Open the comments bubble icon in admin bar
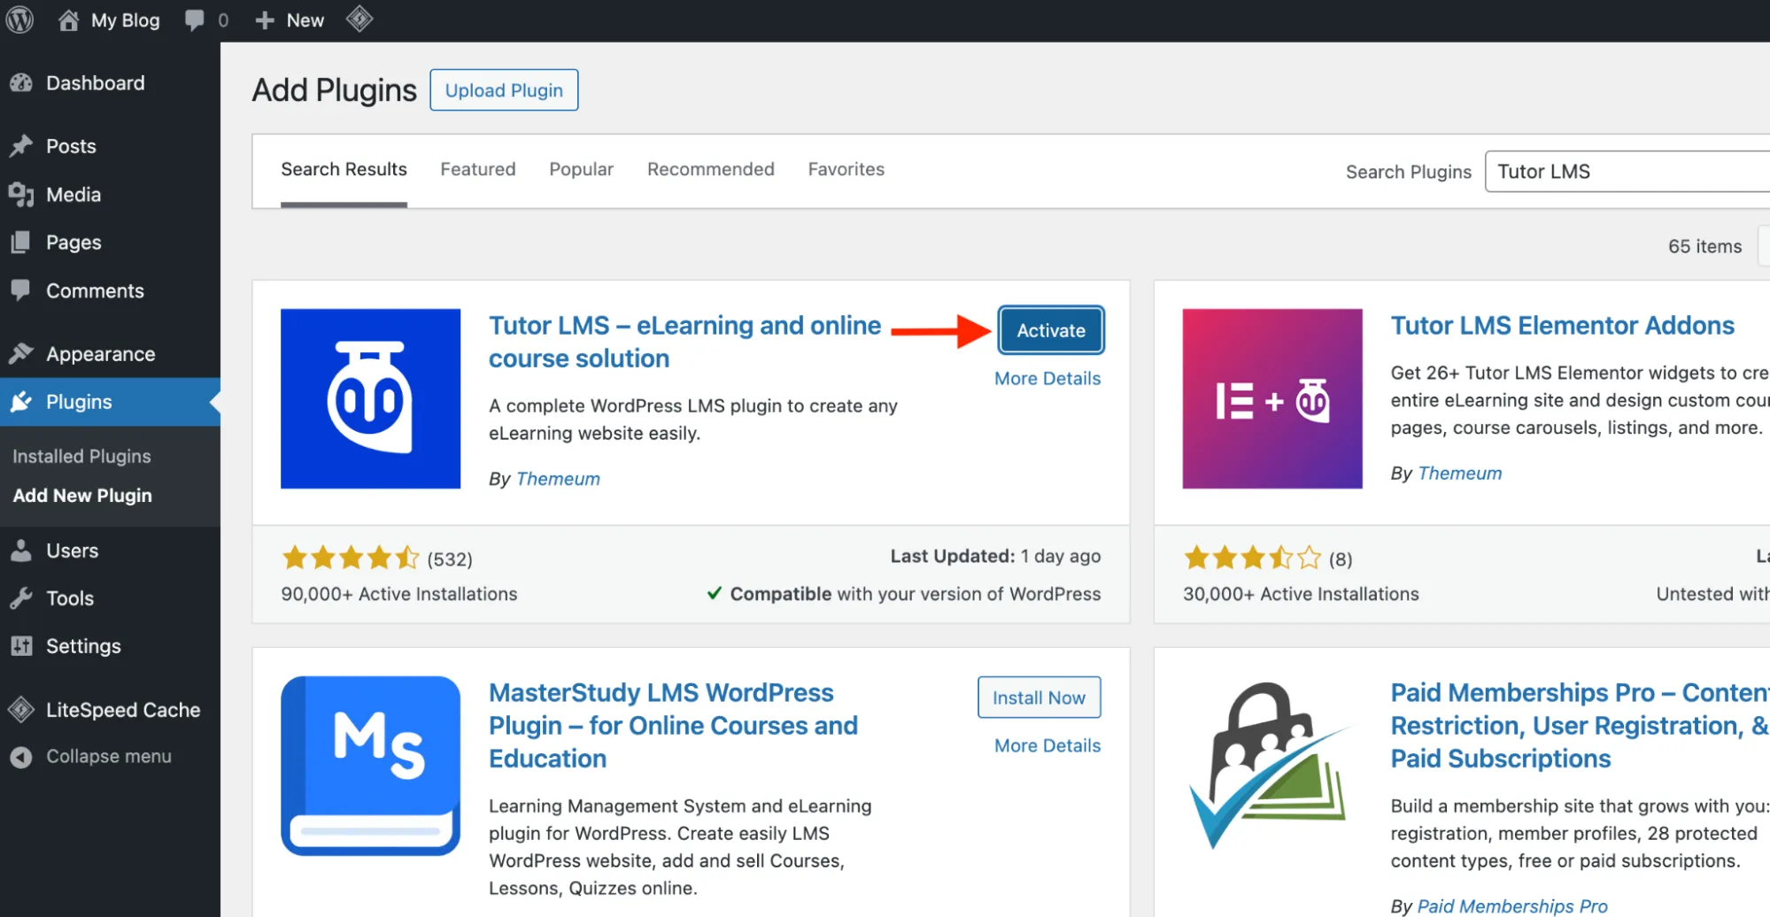This screenshot has height=917, width=1770. pyautogui.click(x=194, y=19)
